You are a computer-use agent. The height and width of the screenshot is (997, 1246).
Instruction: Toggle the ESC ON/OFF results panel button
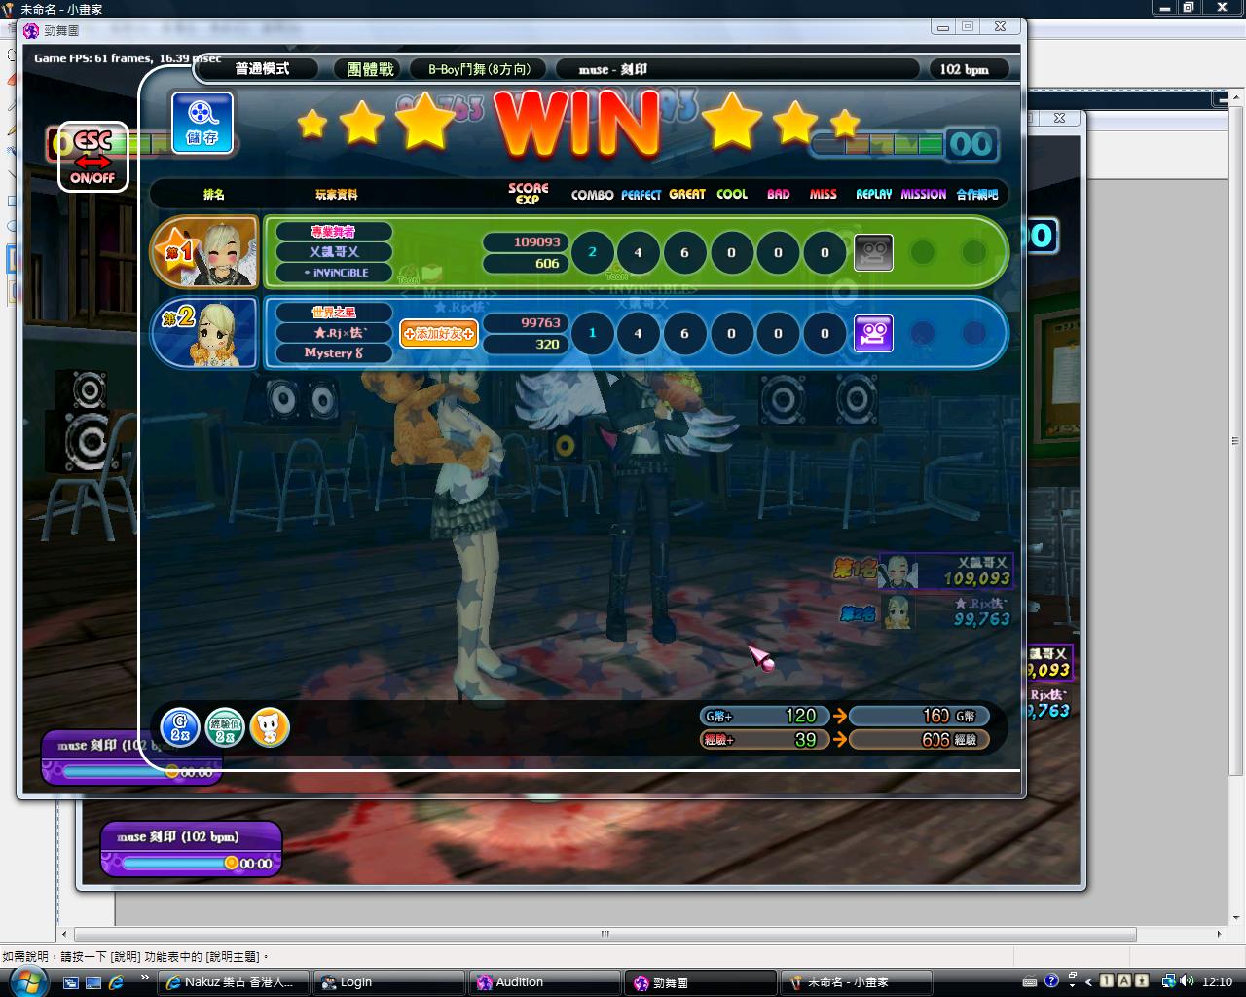click(92, 157)
